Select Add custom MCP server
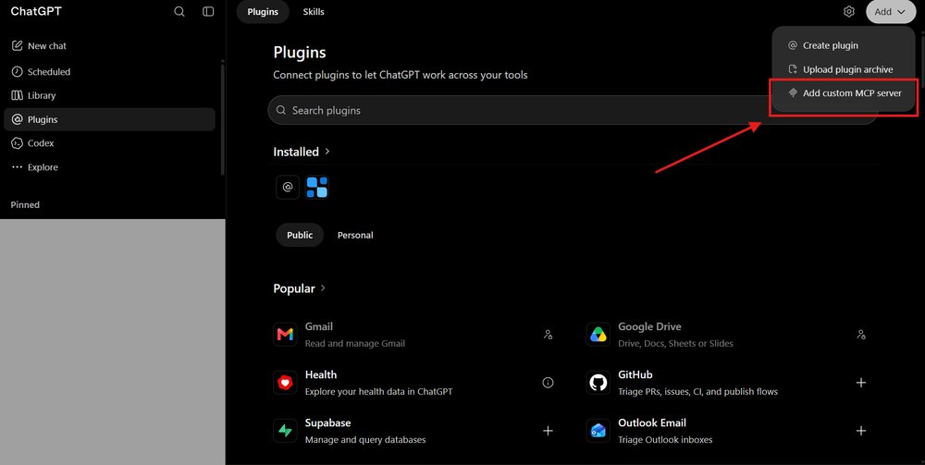Viewport: 925px width, 465px height. tap(844, 93)
